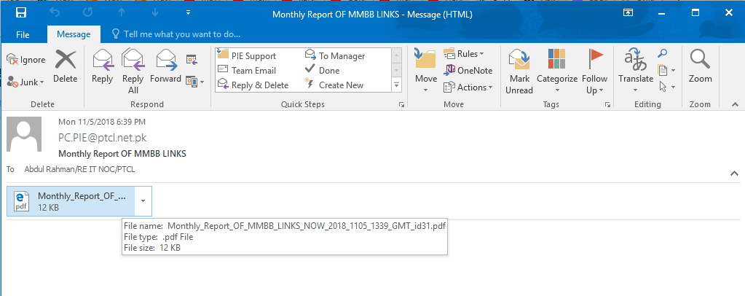Undo using the quick access toolbar arrow
The width and height of the screenshot is (745, 296).
[55, 13]
